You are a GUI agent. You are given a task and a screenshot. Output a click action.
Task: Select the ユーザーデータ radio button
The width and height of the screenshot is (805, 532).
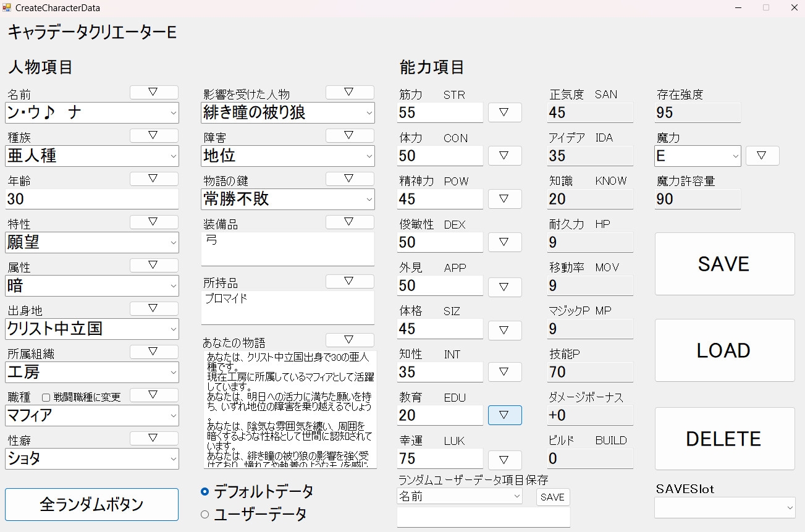(205, 514)
